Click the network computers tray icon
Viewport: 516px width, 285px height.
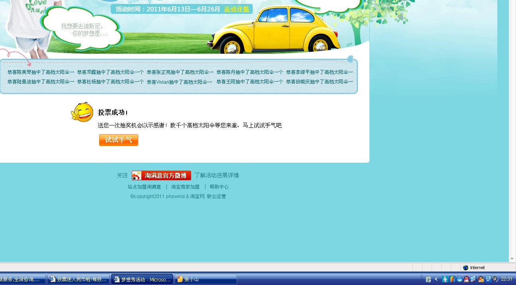point(473,279)
